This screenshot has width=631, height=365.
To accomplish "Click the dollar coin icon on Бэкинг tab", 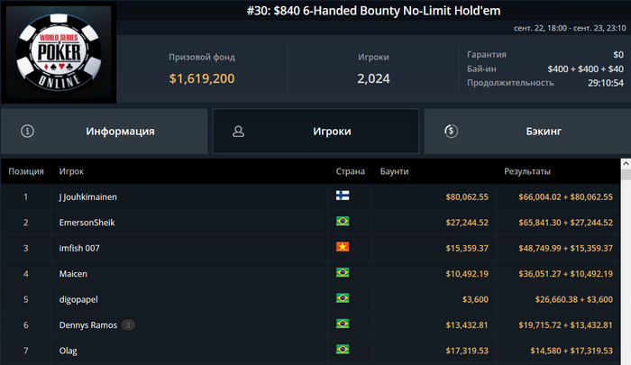I will [x=451, y=132].
